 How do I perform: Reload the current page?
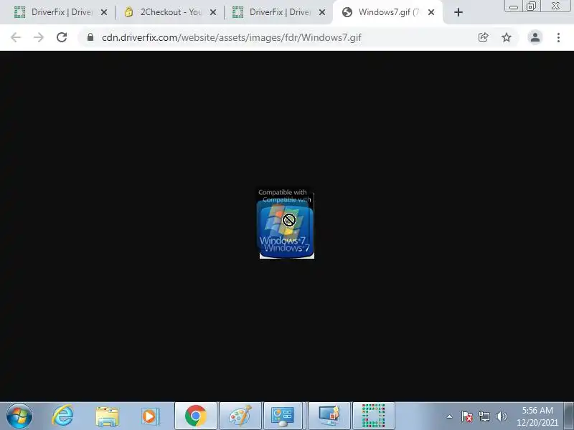tap(62, 37)
